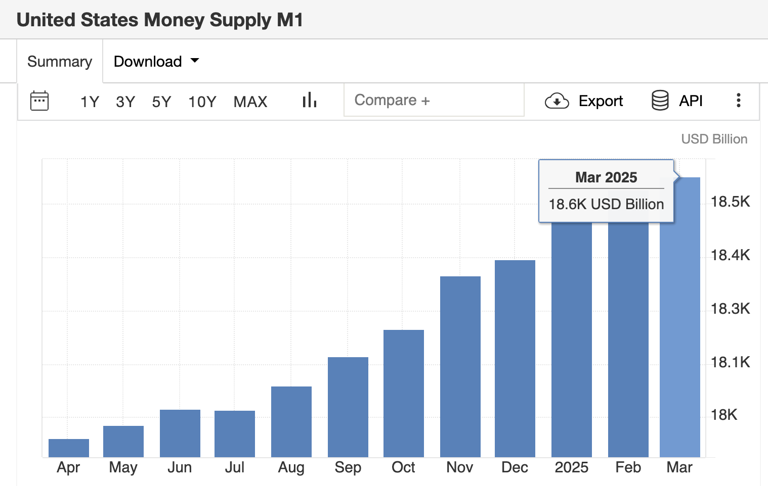Select the Apr bar in chart
Viewport: 768px width, 486px height.
point(69,448)
